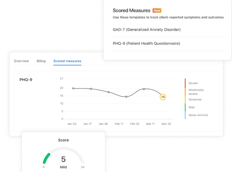This screenshot has width=232, height=172.
Task: Click the green arc on Score gauge
Action: 46,158
